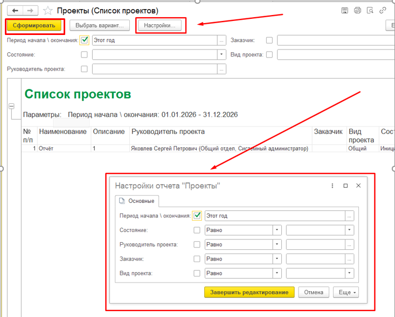Open Настройки... button
The image size is (395, 317).
(160, 25)
